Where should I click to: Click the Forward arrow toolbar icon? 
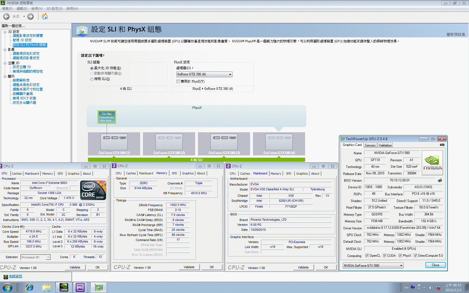[30, 16]
